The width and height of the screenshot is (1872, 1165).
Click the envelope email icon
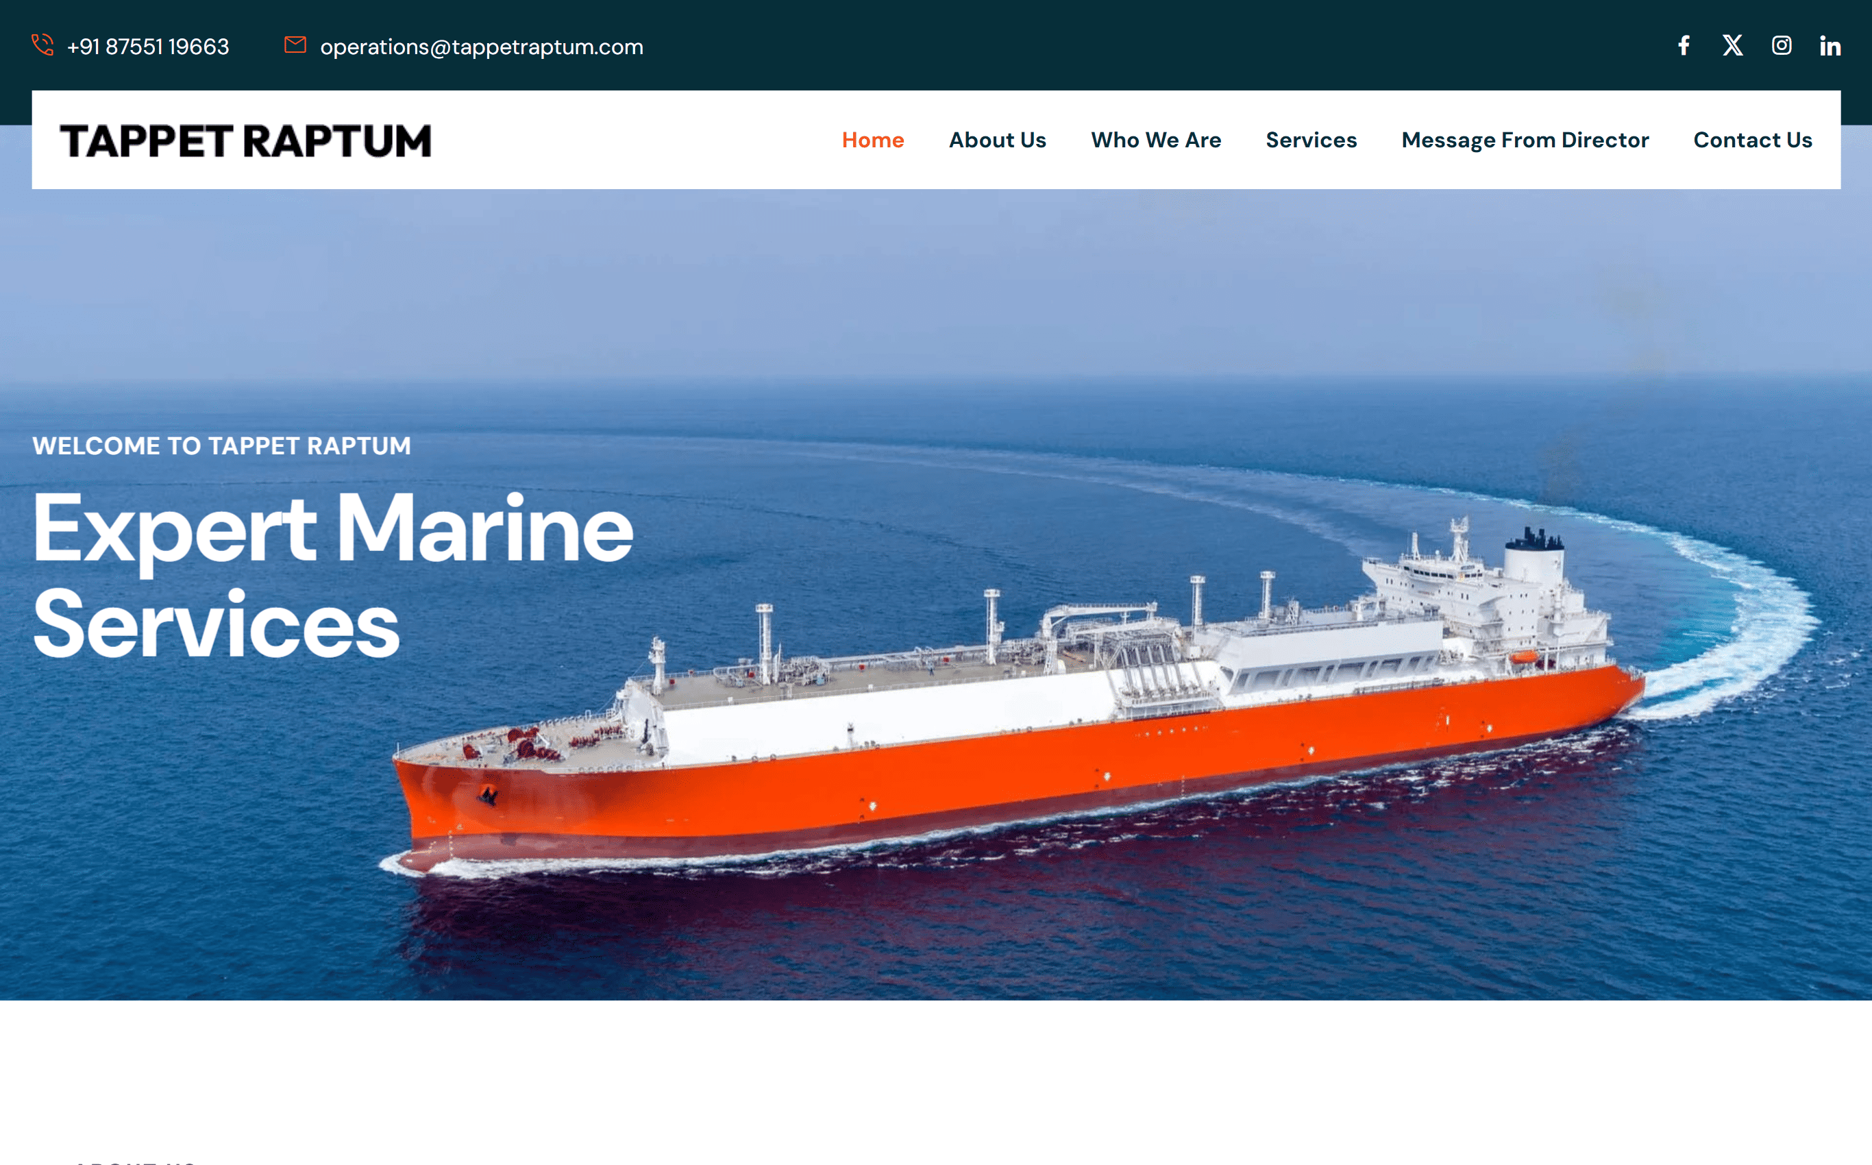[295, 45]
